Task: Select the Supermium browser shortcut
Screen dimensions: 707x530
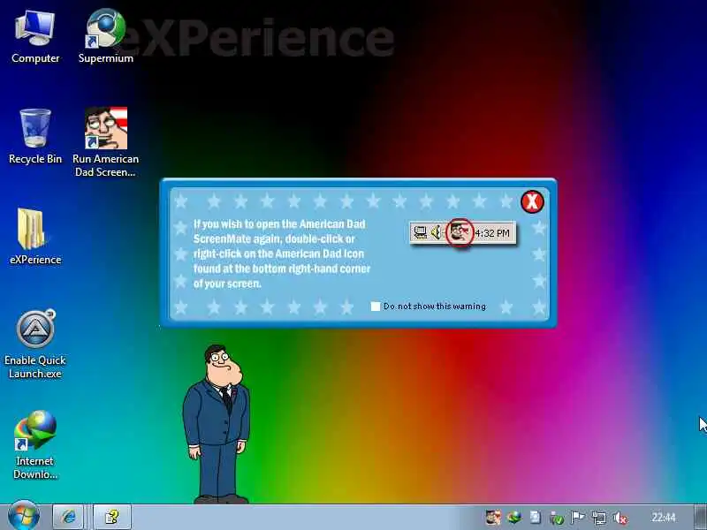Action: pos(105,37)
